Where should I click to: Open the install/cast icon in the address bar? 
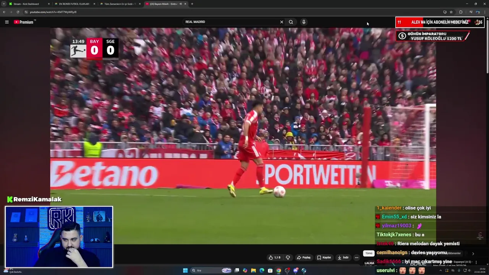pos(445,12)
